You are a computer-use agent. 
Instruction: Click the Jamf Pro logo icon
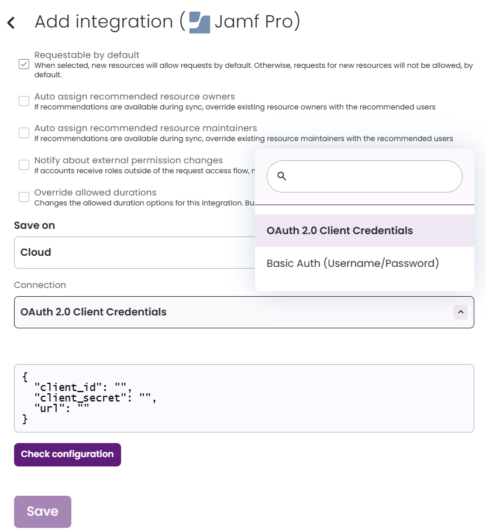pyautogui.click(x=199, y=22)
